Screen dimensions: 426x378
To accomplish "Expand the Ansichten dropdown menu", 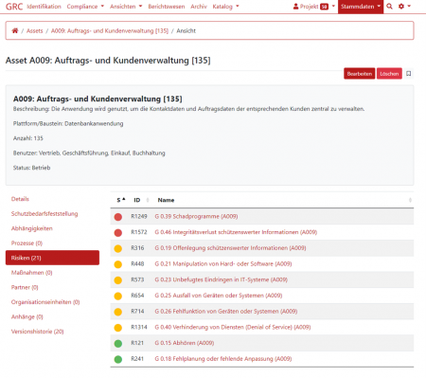I will 126,7.
